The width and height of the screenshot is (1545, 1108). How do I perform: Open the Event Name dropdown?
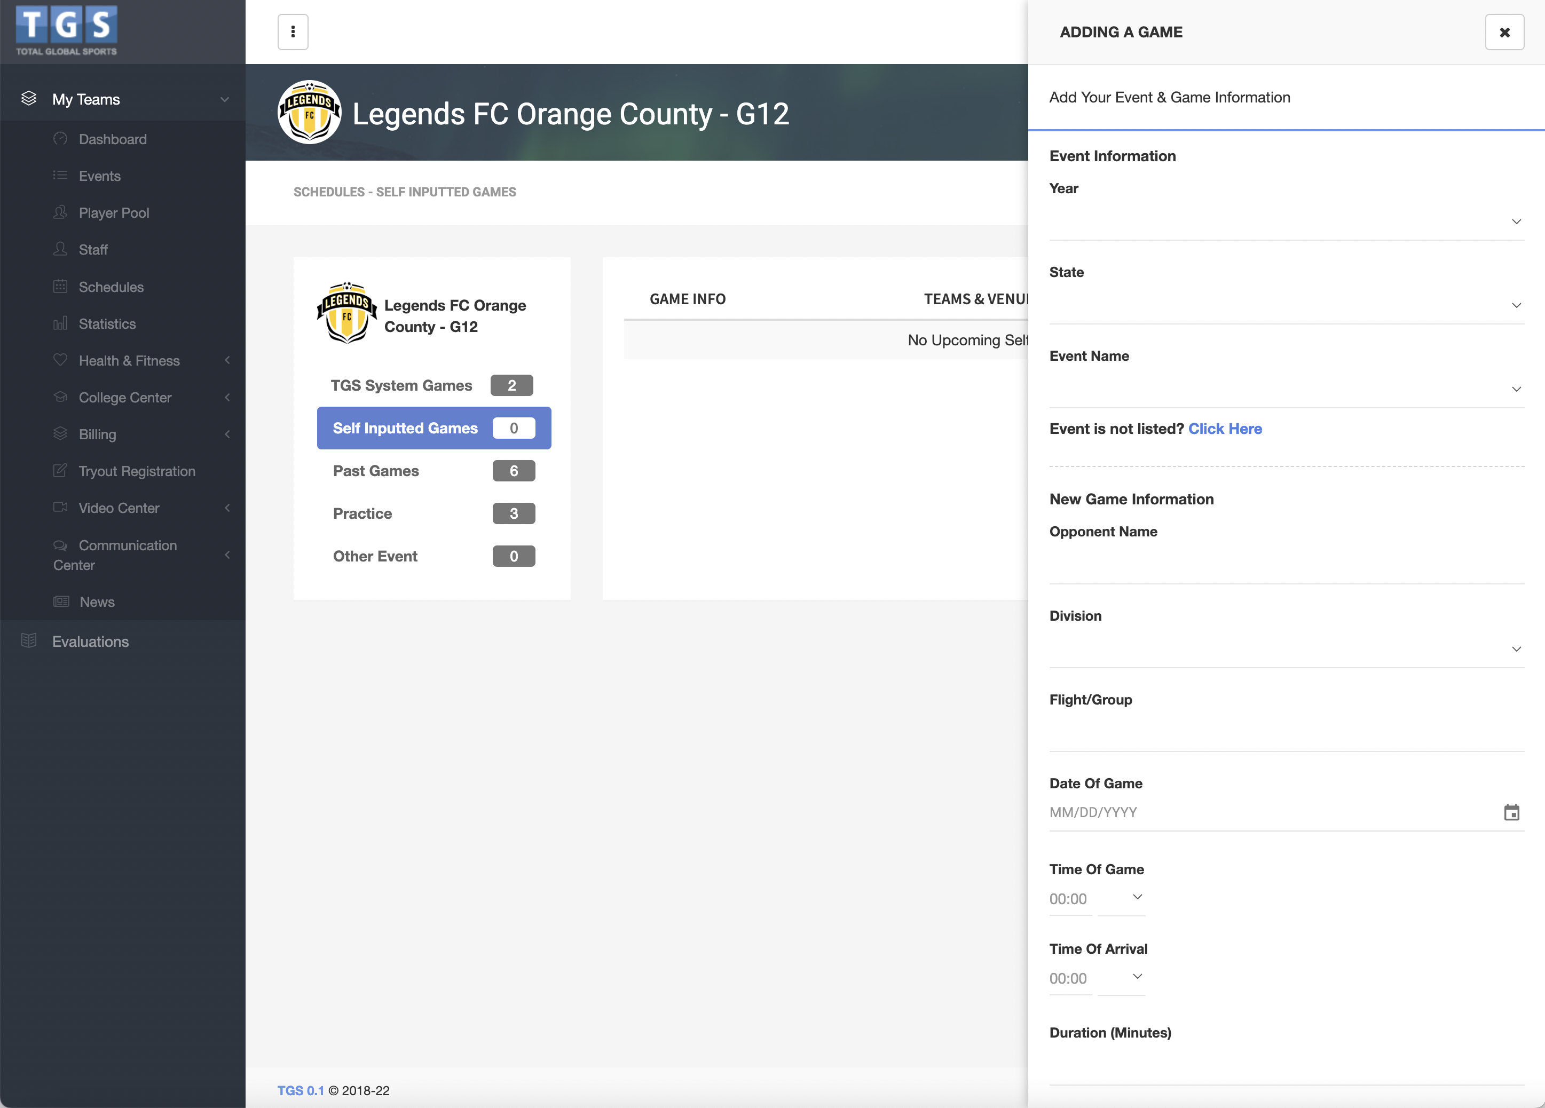pyautogui.click(x=1287, y=390)
